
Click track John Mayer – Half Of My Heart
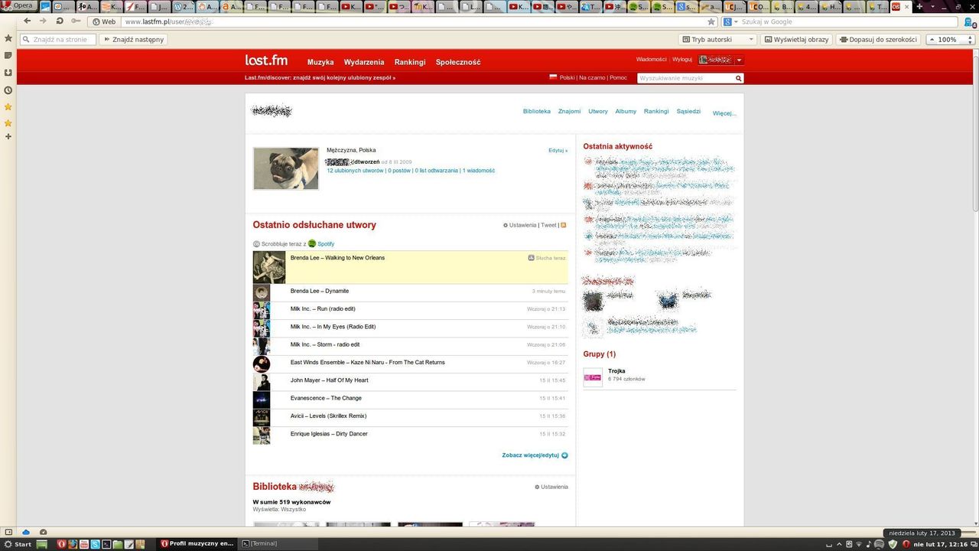329,380
